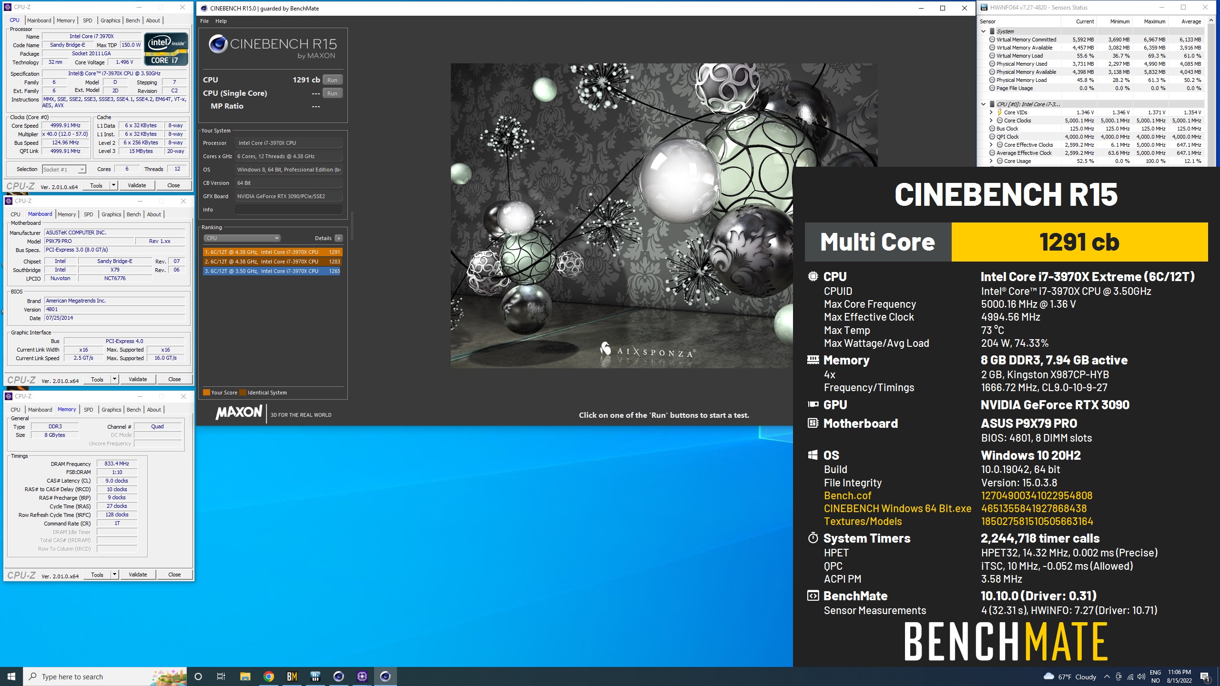Click the volume speaker tray icon
The image size is (1220, 686).
pos(1141,676)
